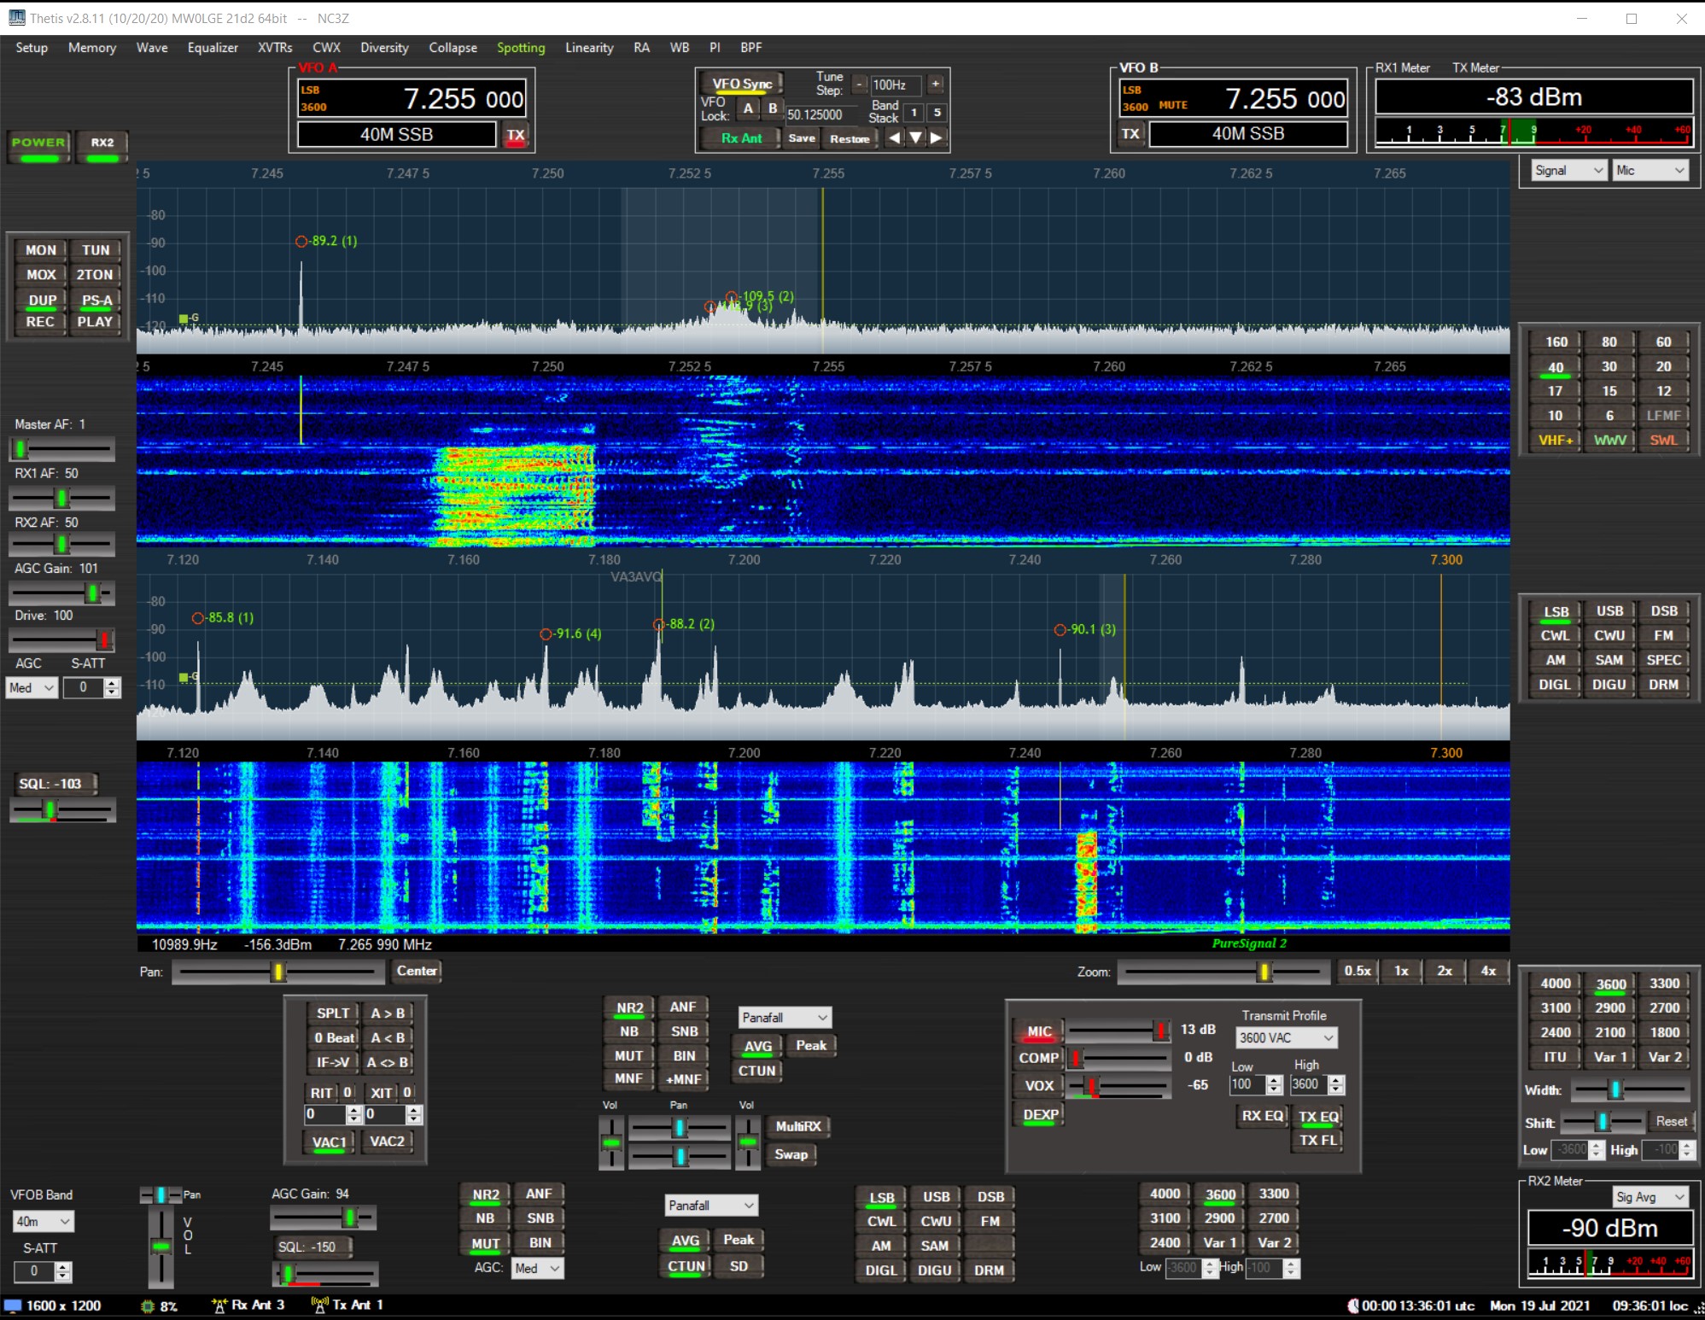Toggle the VAC1 button
The width and height of the screenshot is (1705, 1320).
click(330, 1142)
